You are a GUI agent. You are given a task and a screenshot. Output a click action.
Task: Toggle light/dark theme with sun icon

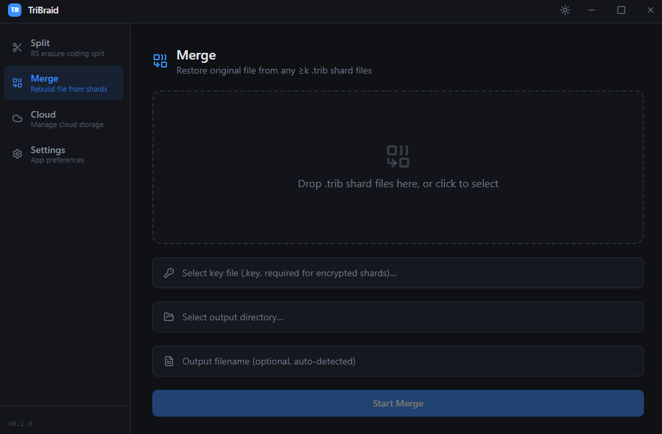click(x=565, y=10)
